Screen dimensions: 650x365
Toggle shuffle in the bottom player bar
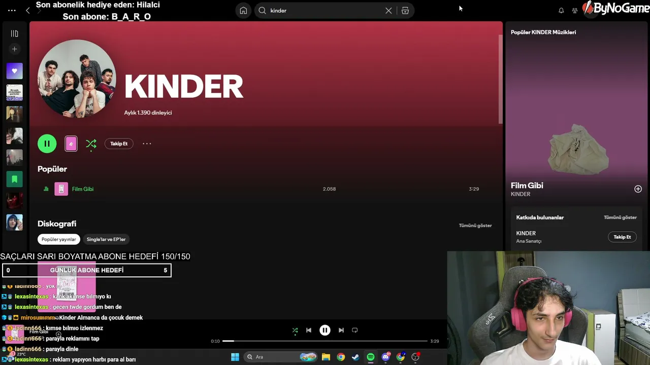coord(295,331)
